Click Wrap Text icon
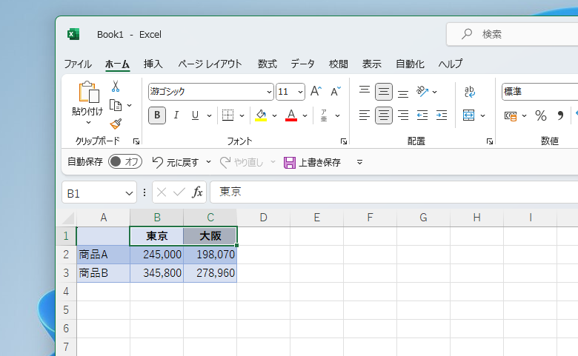 pos(469,92)
